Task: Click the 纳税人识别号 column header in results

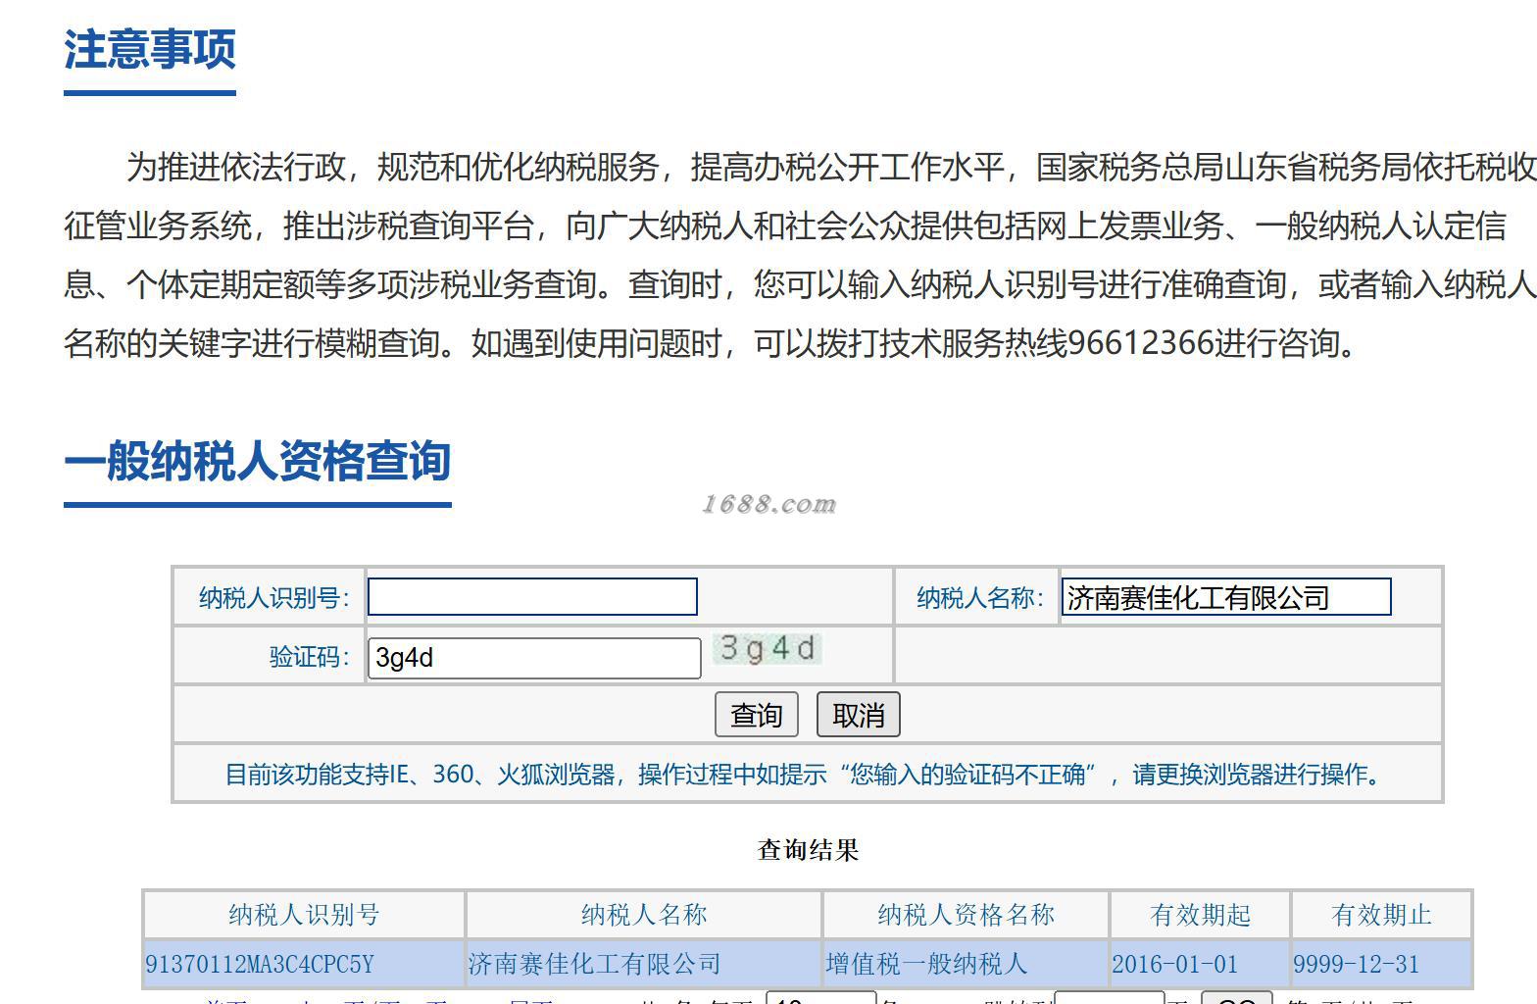Action: [304, 915]
